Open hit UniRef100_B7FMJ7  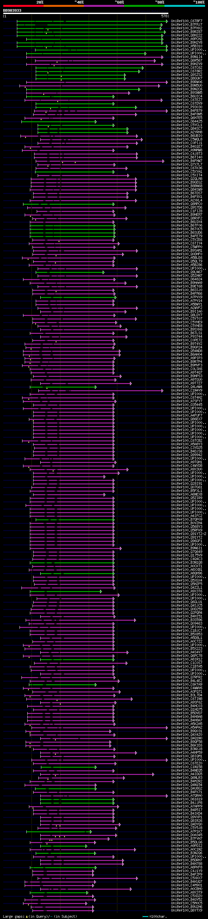[x=187, y=25]
